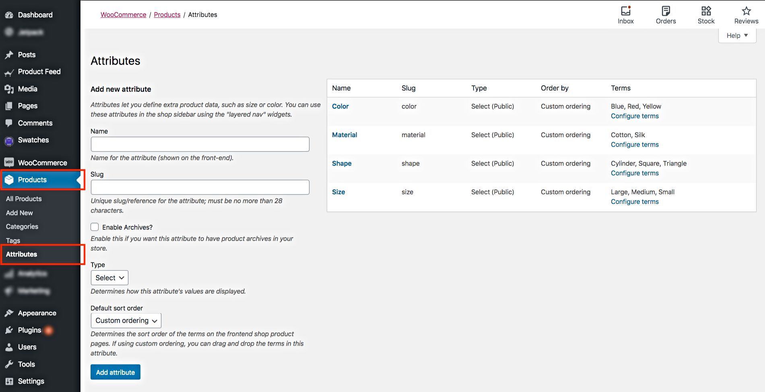The width and height of the screenshot is (765, 392).
Task: Click the Swatches icon in the sidebar
Action: 9,140
